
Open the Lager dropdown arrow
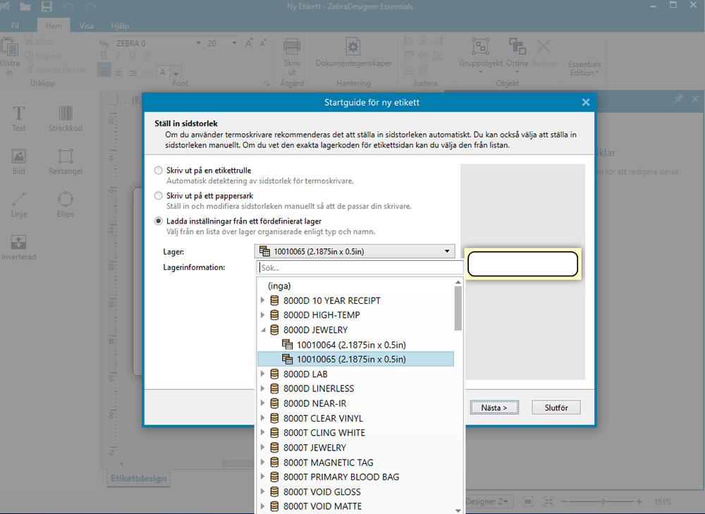coord(447,252)
